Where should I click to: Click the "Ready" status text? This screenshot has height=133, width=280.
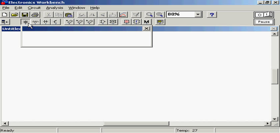coord(7,131)
